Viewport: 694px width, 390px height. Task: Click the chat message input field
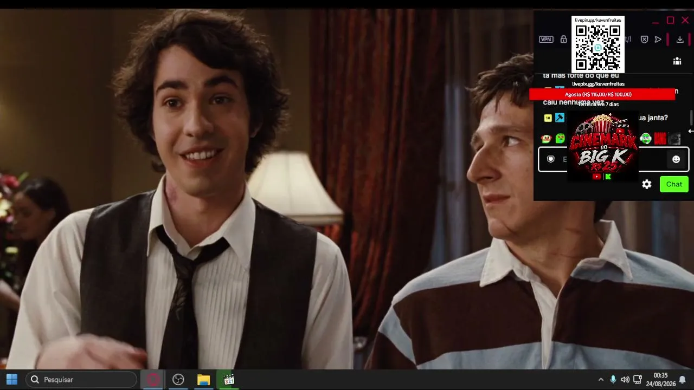(613, 159)
